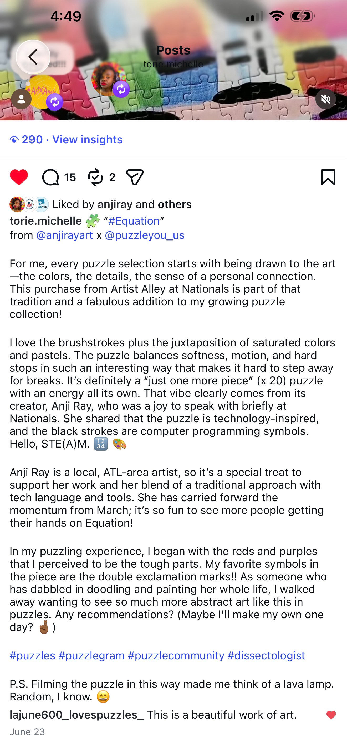Toggle the bookmark save icon
The width and height of the screenshot is (347, 746).
(x=328, y=177)
